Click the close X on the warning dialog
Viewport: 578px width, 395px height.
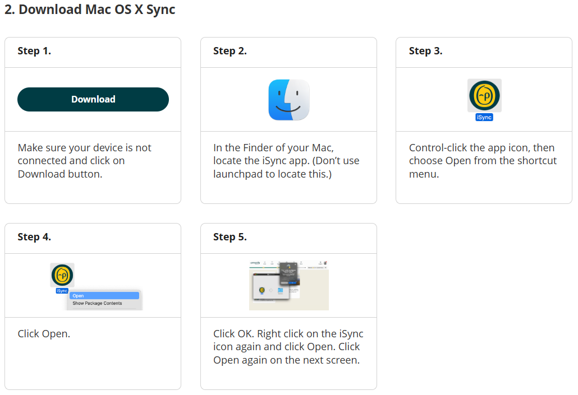(295, 264)
